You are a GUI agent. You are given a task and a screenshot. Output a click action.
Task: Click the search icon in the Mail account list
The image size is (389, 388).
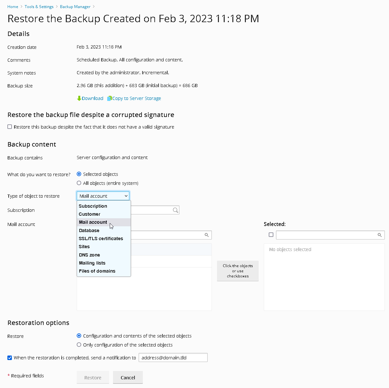(207, 235)
